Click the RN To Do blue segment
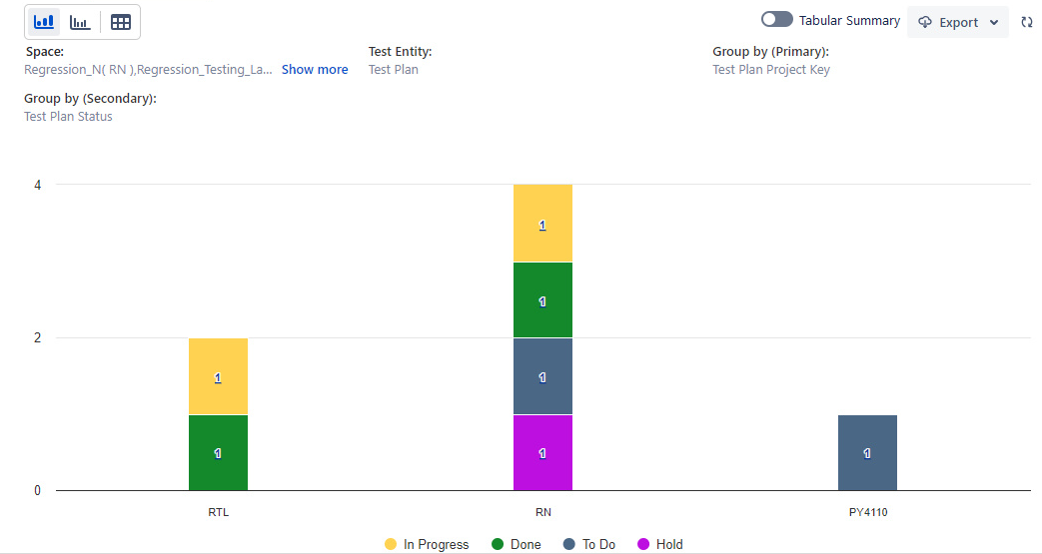This screenshot has width=1042, height=554. [x=542, y=376]
